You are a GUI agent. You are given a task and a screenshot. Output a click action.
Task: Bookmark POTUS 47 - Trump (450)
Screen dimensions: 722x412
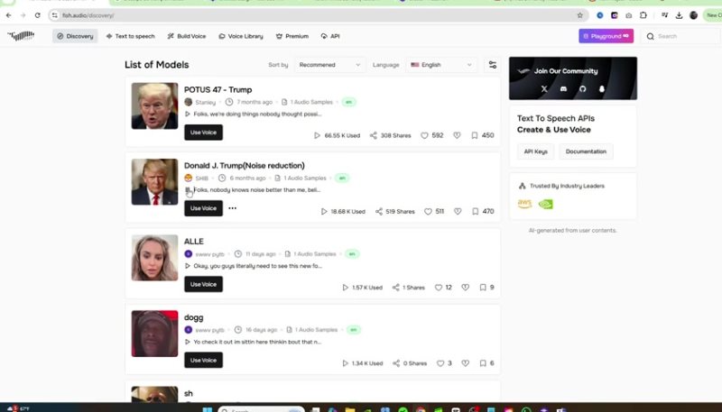[475, 135]
